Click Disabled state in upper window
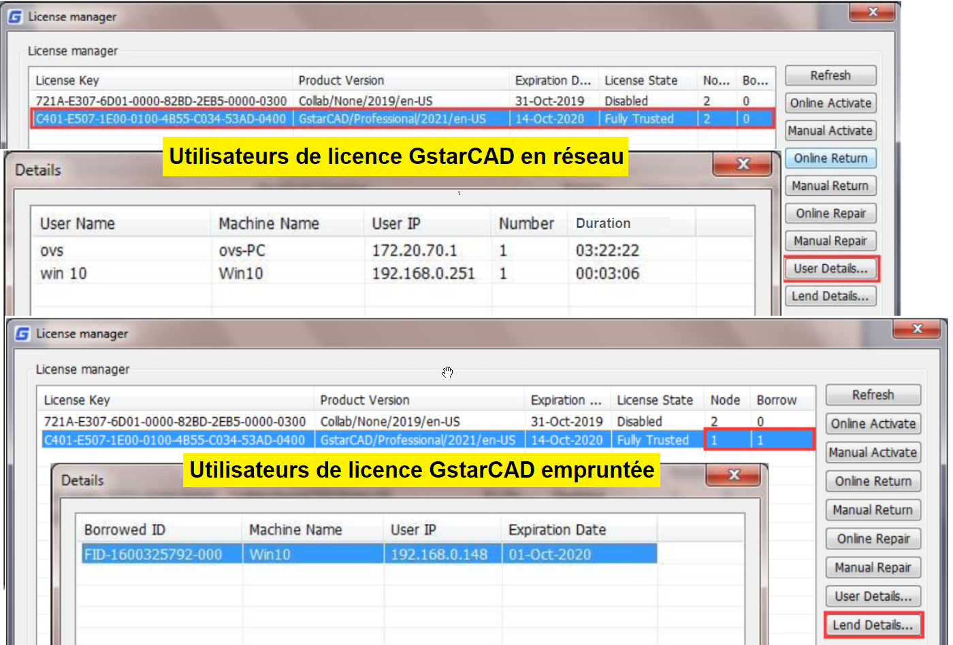The width and height of the screenshot is (953, 645). point(626,101)
